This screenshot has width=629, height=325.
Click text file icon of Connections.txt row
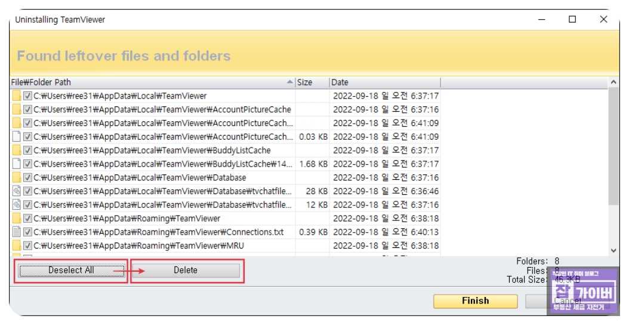tap(17, 232)
